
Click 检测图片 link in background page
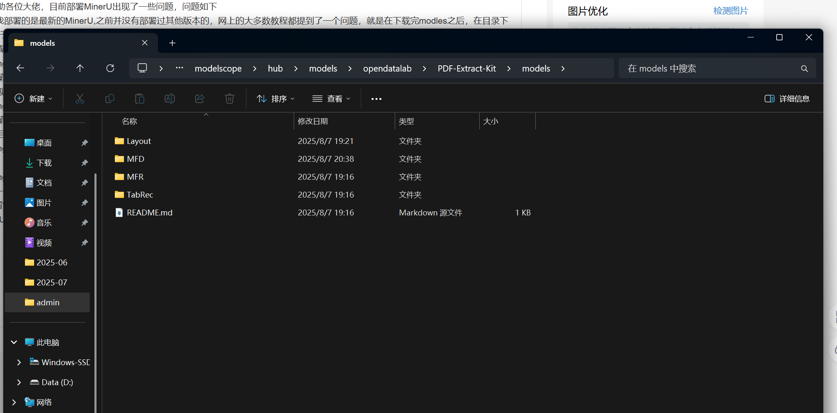click(x=731, y=11)
